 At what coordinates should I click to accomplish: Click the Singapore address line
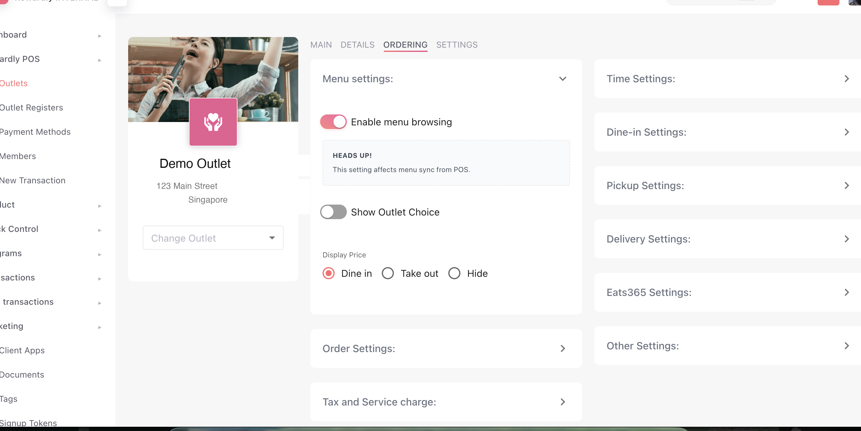(x=207, y=200)
